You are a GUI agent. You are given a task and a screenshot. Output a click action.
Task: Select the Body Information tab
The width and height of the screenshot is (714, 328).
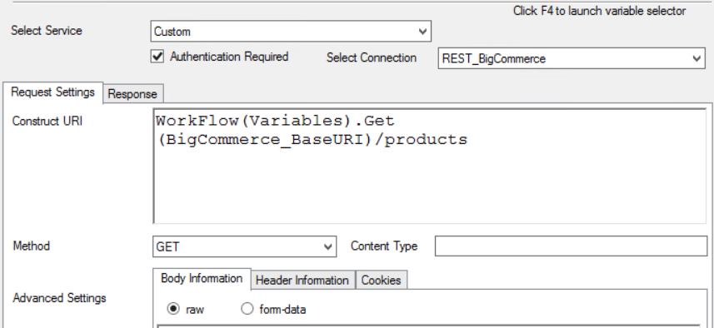pos(202,278)
